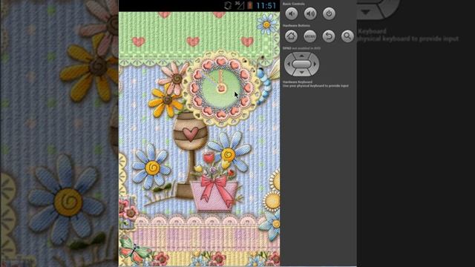Click the DPAD right arrow
This screenshot has width=475, height=267.
(315, 65)
